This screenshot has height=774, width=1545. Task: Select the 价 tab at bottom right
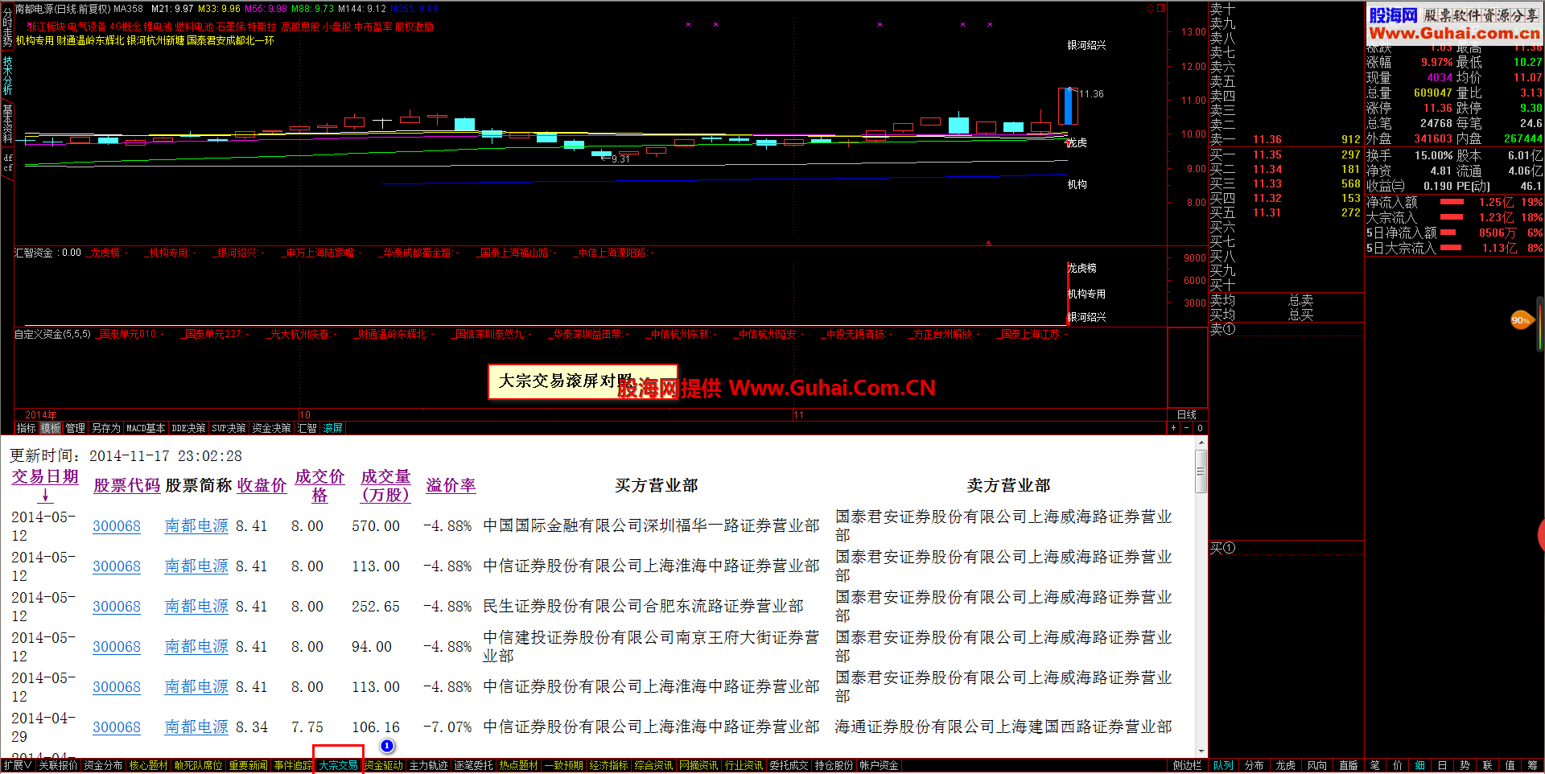click(1397, 765)
